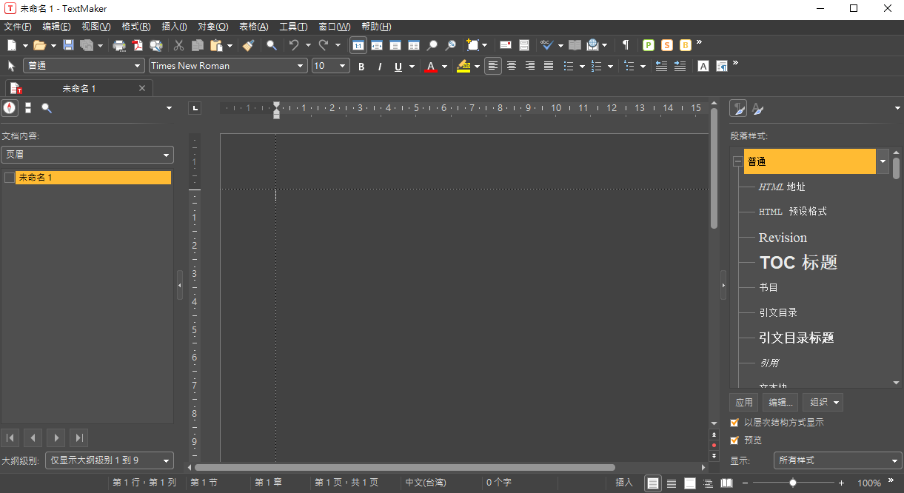This screenshot has width=904, height=493.
Task: Select the 1:1 actual size zoom icon
Action: coord(358,44)
